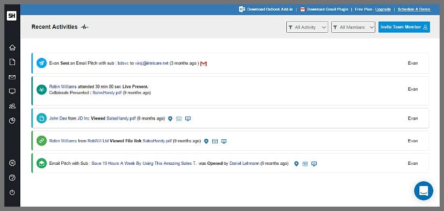The width and height of the screenshot is (444, 211).
Task: Open the chat support bubble
Action: [x=424, y=191]
